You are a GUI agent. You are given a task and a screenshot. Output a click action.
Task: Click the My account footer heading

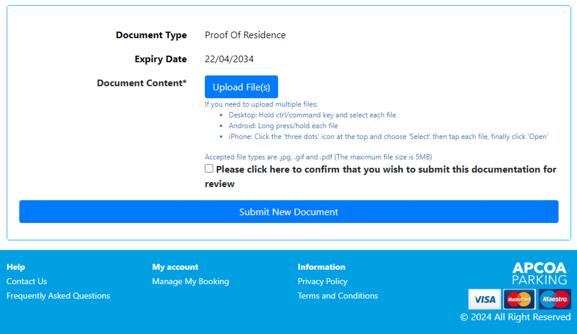click(175, 267)
